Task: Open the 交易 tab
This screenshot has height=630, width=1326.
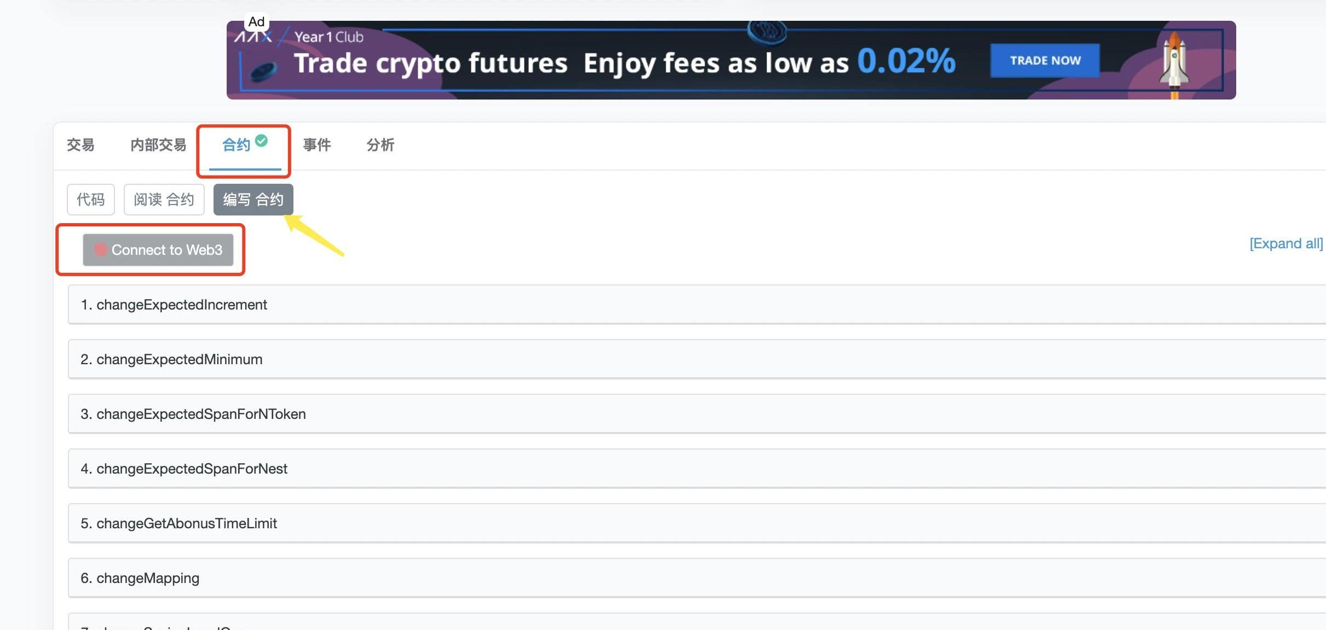Action: pyautogui.click(x=80, y=145)
